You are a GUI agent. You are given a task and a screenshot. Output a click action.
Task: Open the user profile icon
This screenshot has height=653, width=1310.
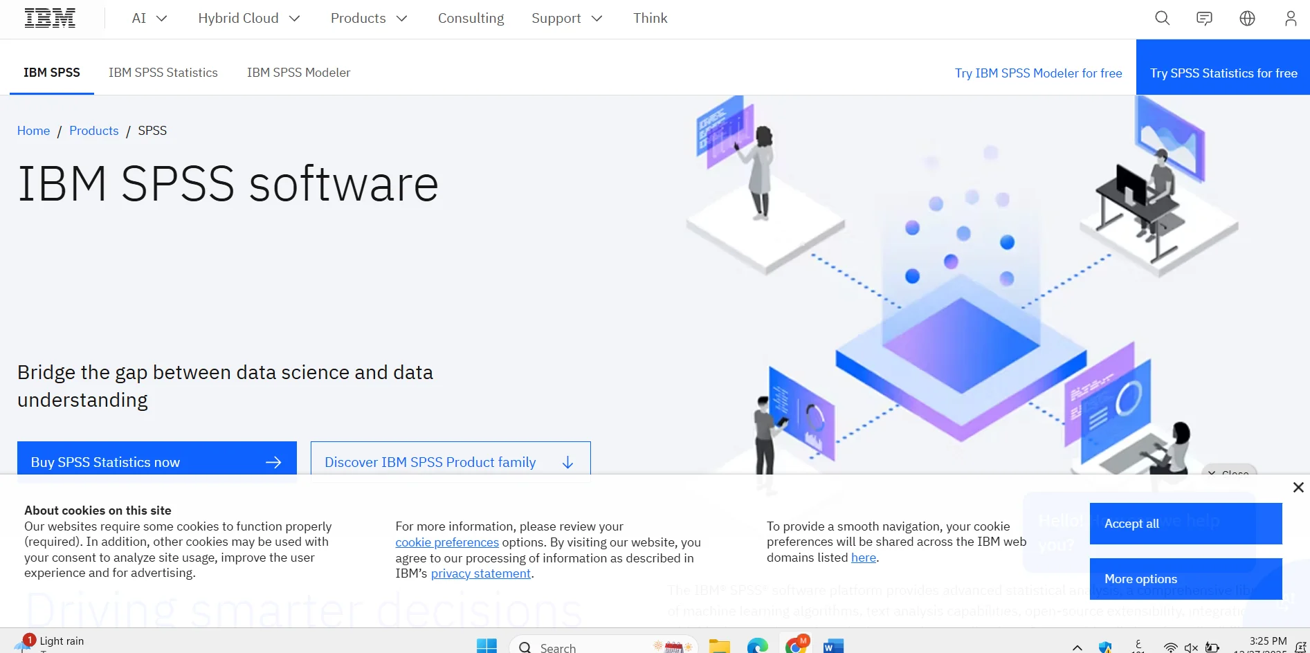click(1290, 19)
